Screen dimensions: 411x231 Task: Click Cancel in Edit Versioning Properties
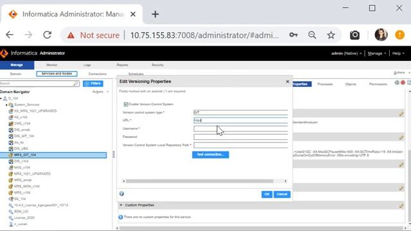(282, 194)
